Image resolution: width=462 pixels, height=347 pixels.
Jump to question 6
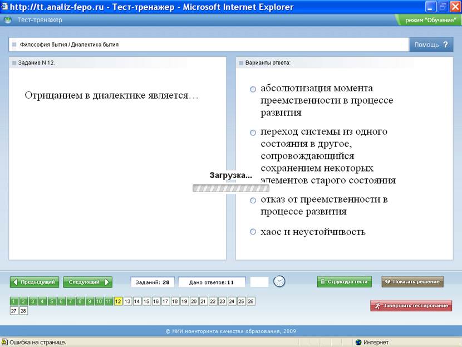(61, 301)
